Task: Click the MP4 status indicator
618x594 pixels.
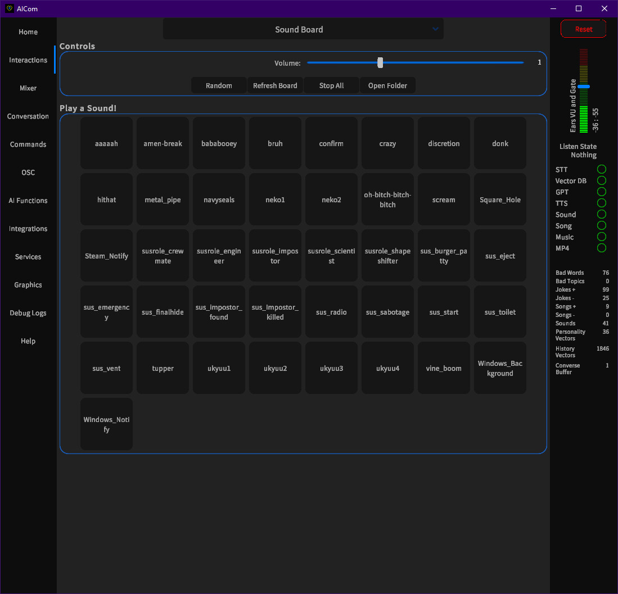Action: point(602,248)
